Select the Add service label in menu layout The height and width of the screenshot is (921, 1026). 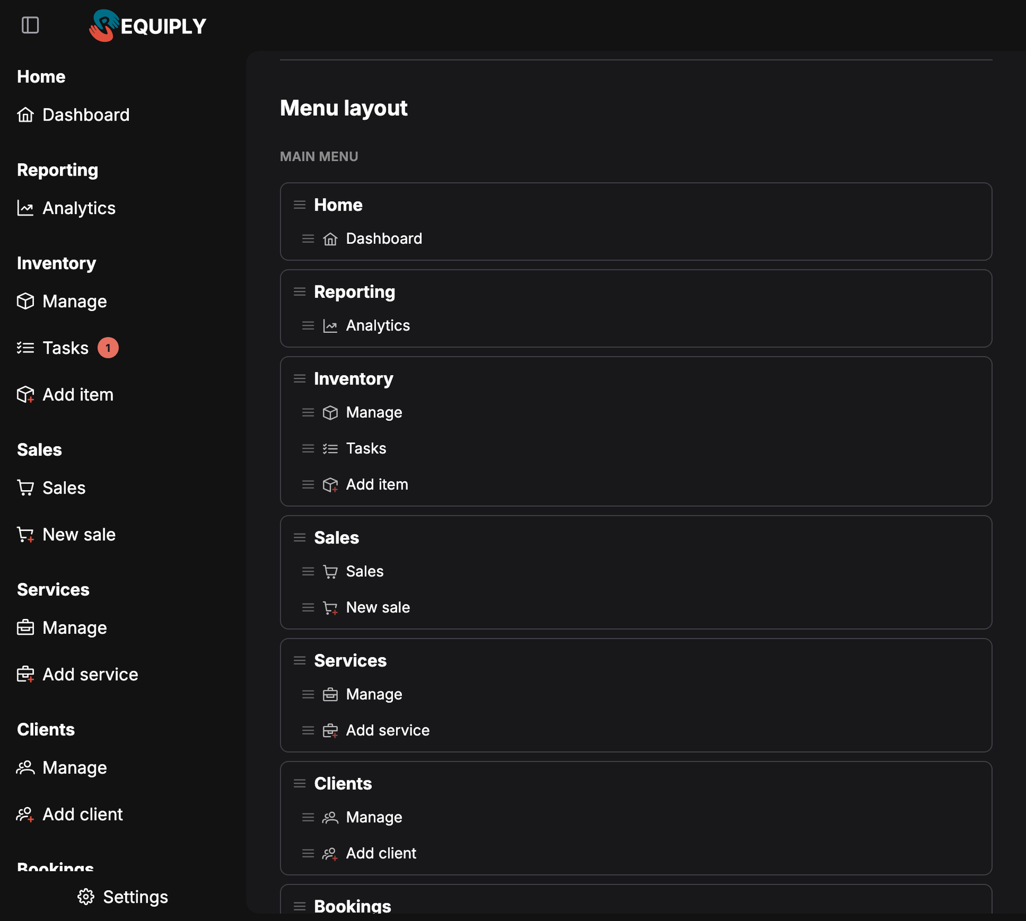[388, 731]
